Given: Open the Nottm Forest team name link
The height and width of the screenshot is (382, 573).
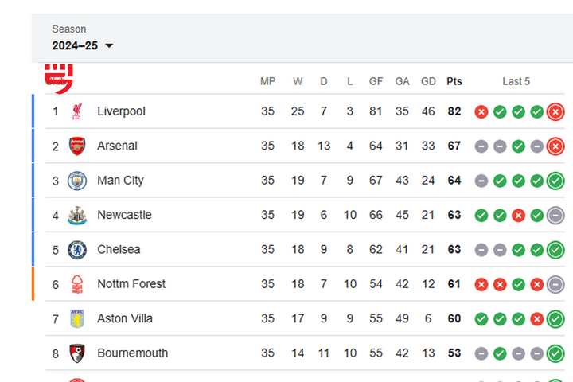Looking at the screenshot, I should coord(131,284).
